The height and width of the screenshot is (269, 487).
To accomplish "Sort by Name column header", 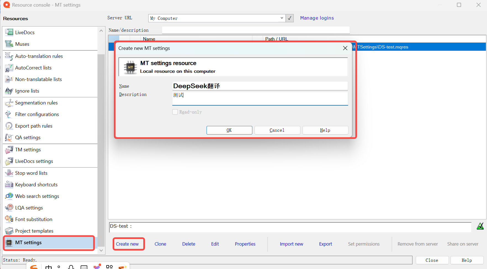I will click(x=196, y=39).
